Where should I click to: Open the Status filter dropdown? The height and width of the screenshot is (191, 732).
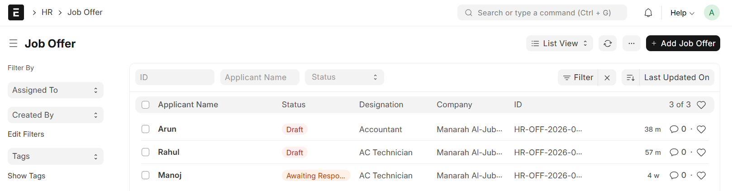(x=344, y=77)
